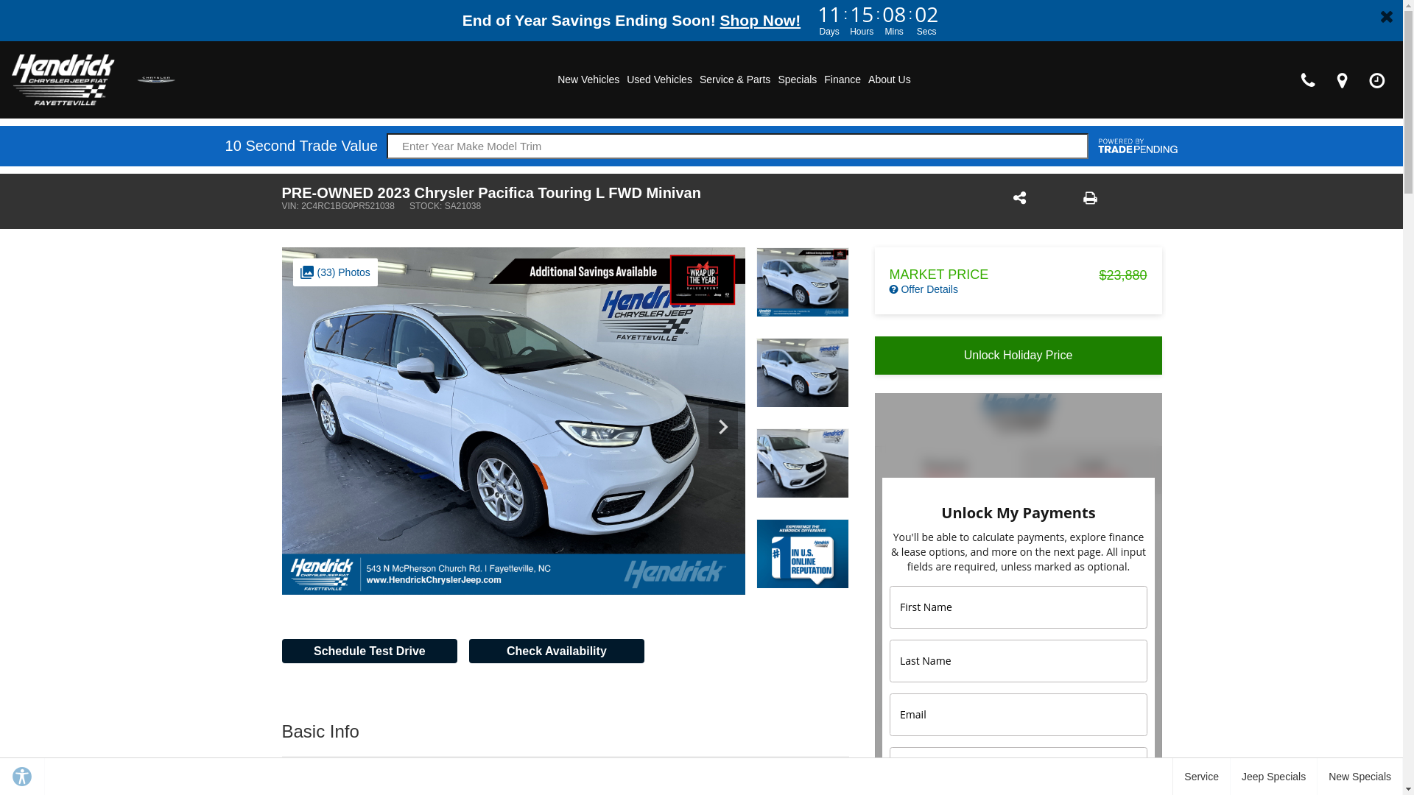Focus the Email field
This screenshot has width=1414, height=795.
tap(1018, 715)
